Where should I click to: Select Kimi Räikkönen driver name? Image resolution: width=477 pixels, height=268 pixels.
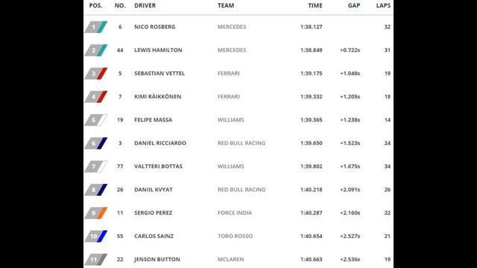(x=157, y=96)
